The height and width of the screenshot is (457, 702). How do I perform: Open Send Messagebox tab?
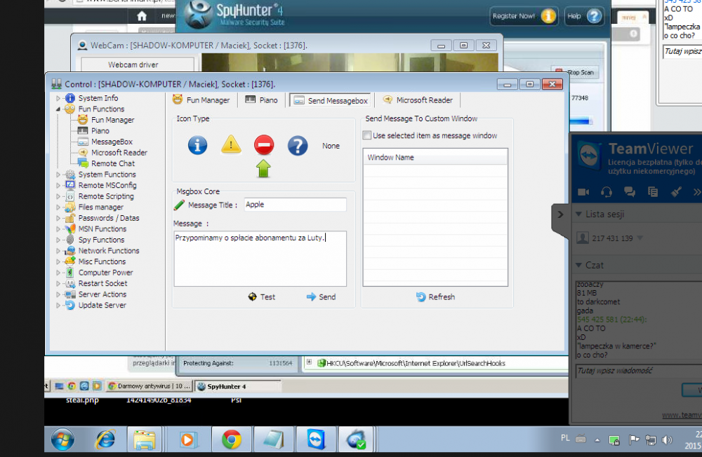(331, 101)
